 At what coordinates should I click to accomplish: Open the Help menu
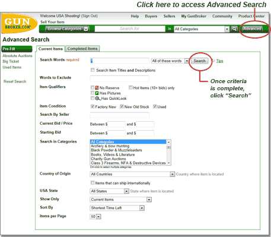pos(135,16)
